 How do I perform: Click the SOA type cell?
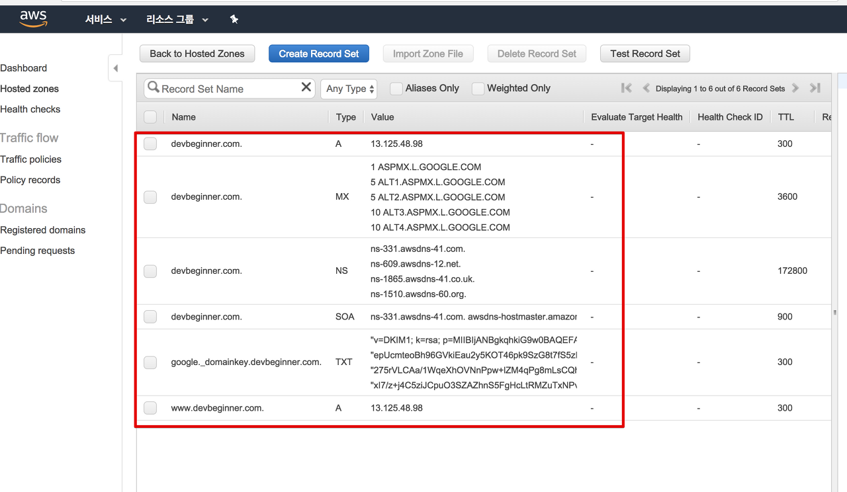[345, 317]
